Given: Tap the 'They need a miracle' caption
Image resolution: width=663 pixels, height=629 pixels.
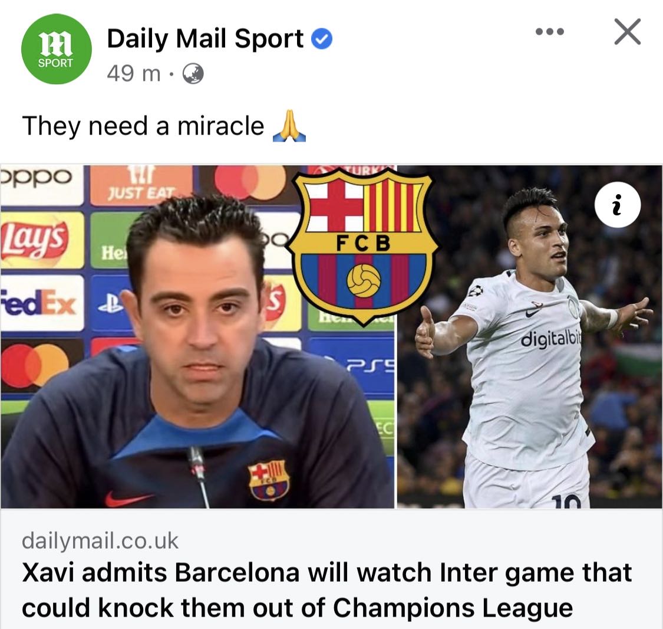Looking at the screenshot, I should pos(143,126).
